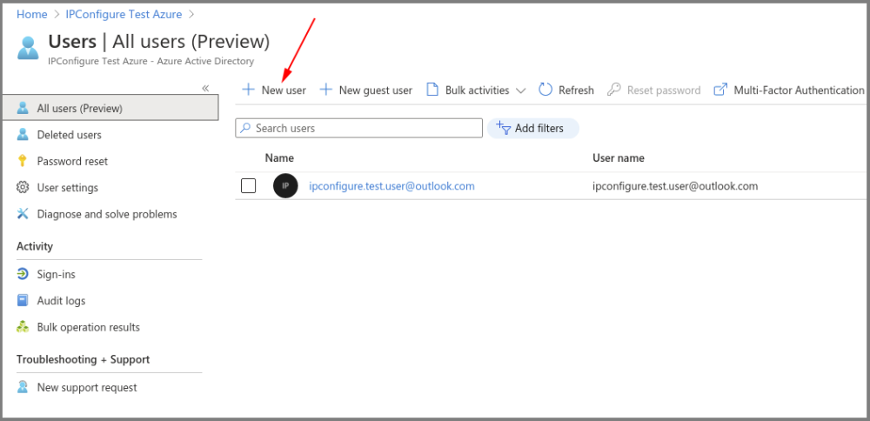The image size is (870, 421).
Task: Click the plus icon beside New user
Action: (x=248, y=90)
